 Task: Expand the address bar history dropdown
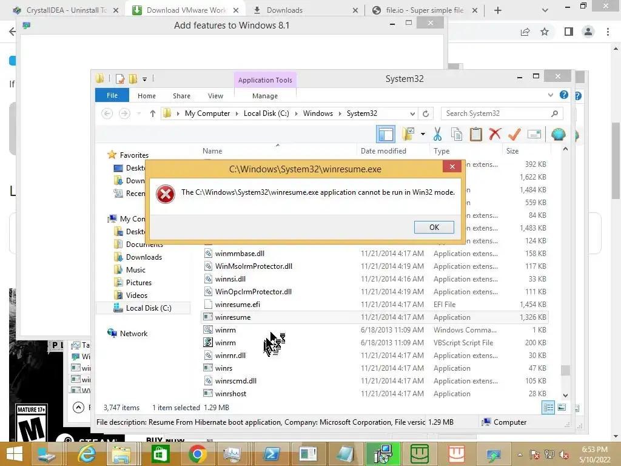click(x=412, y=113)
